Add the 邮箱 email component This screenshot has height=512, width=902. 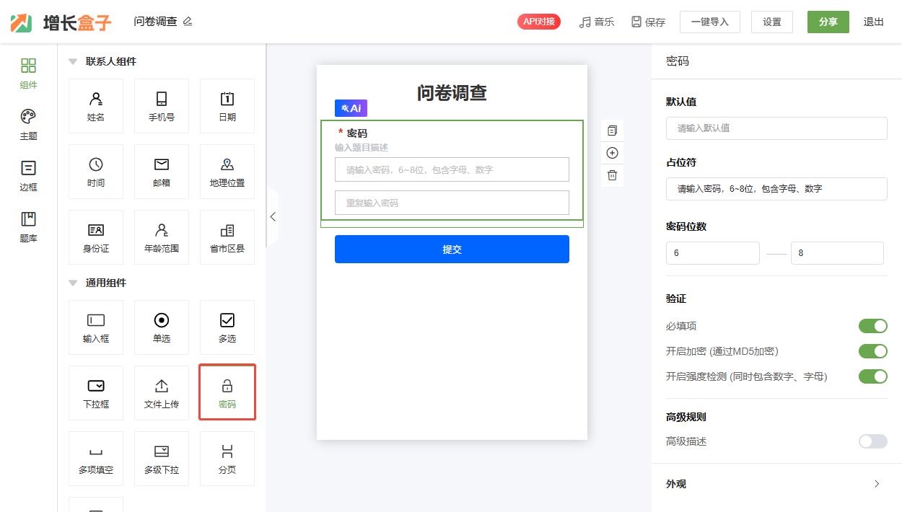pos(162,172)
